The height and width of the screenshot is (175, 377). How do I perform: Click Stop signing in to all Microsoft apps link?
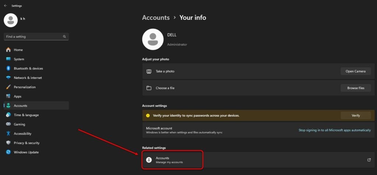[335, 130]
